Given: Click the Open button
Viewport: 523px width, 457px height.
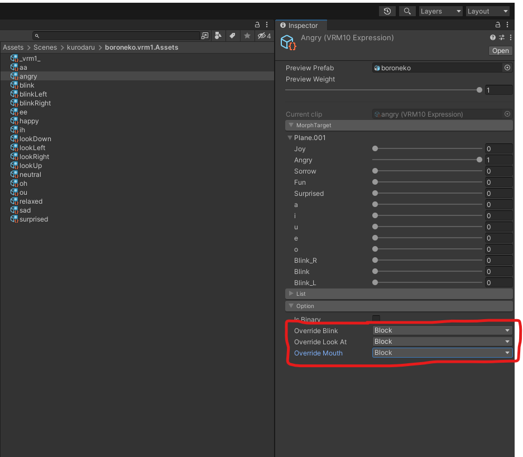Looking at the screenshot, I should coord(500,51).
